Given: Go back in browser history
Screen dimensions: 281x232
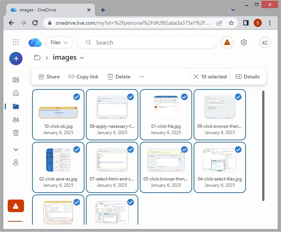Looking at the screenshot, I should point(11,23).
